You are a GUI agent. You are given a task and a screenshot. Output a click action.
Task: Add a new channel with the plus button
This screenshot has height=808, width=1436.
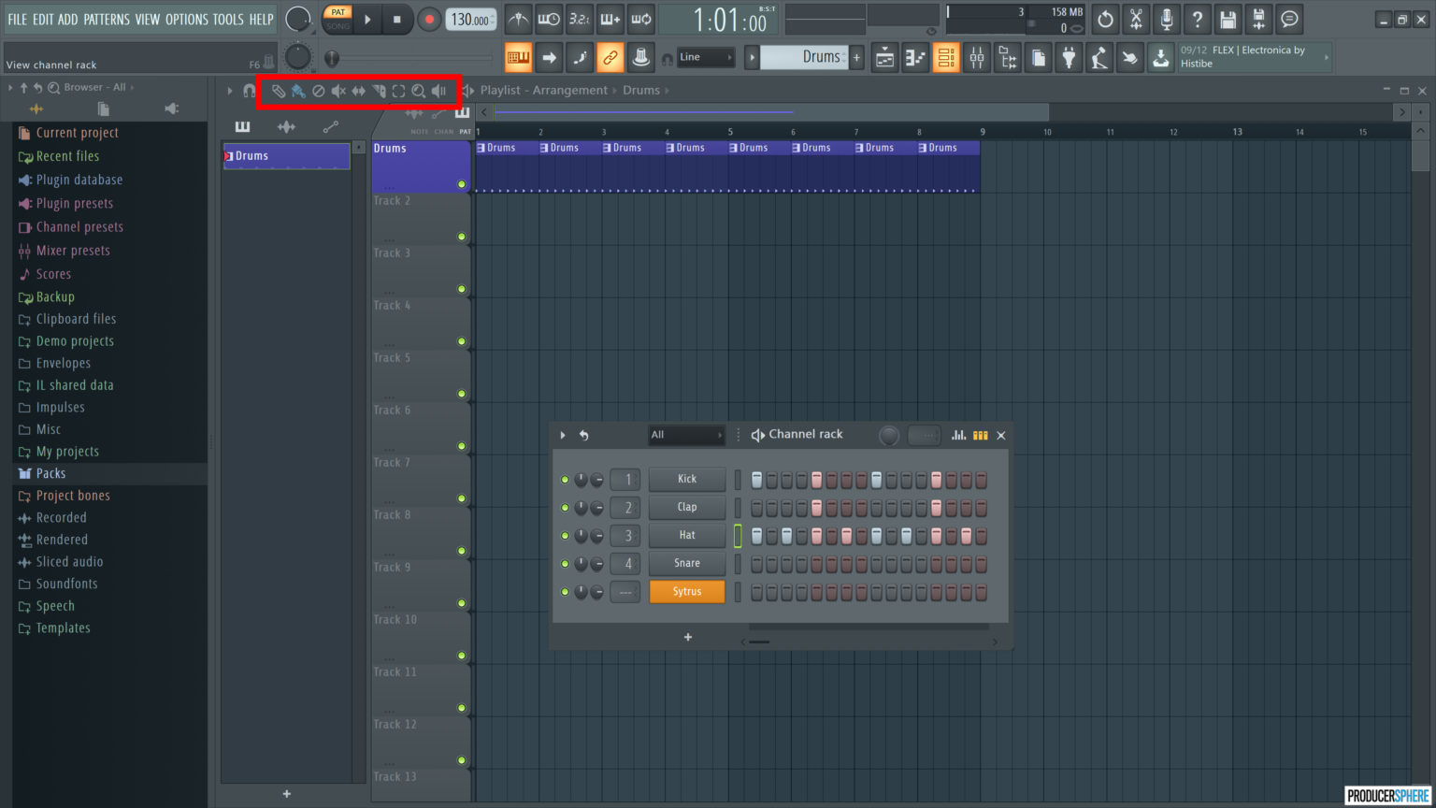point(687,637)
